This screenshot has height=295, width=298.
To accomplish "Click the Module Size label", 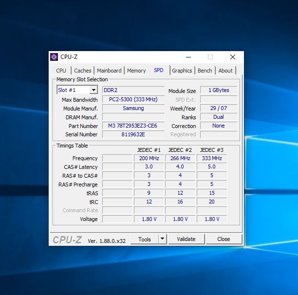I will [182, 91].
